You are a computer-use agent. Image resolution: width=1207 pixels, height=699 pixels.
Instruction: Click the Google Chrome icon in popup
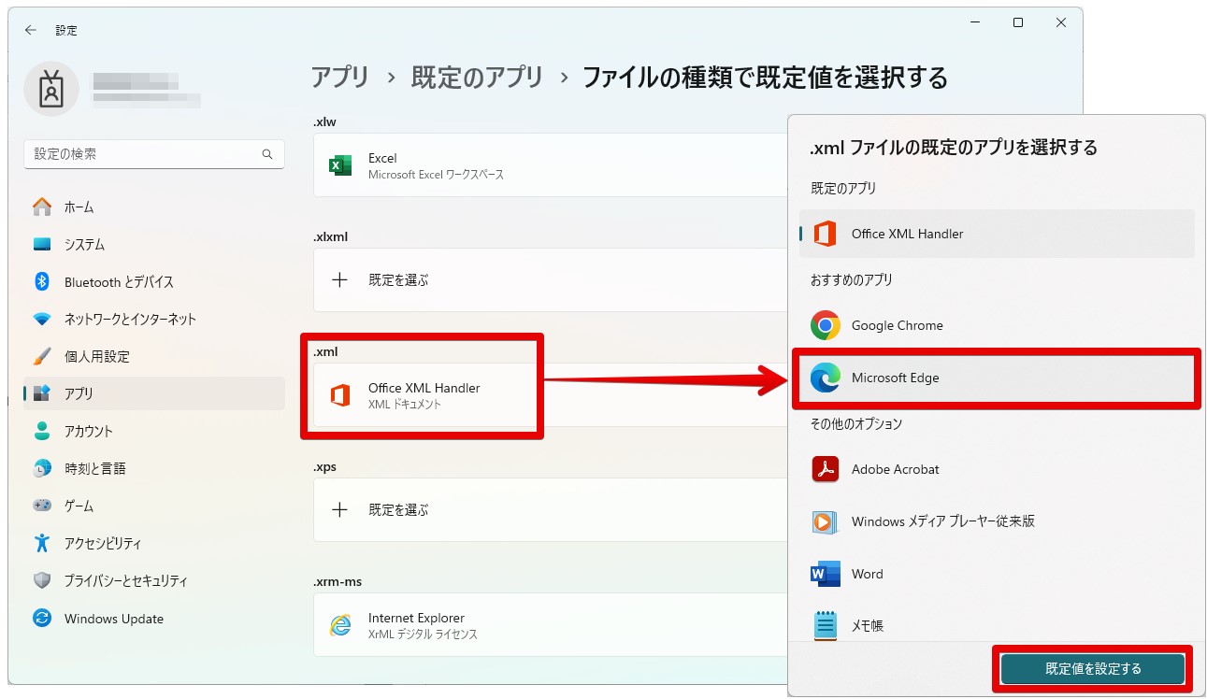826,325
